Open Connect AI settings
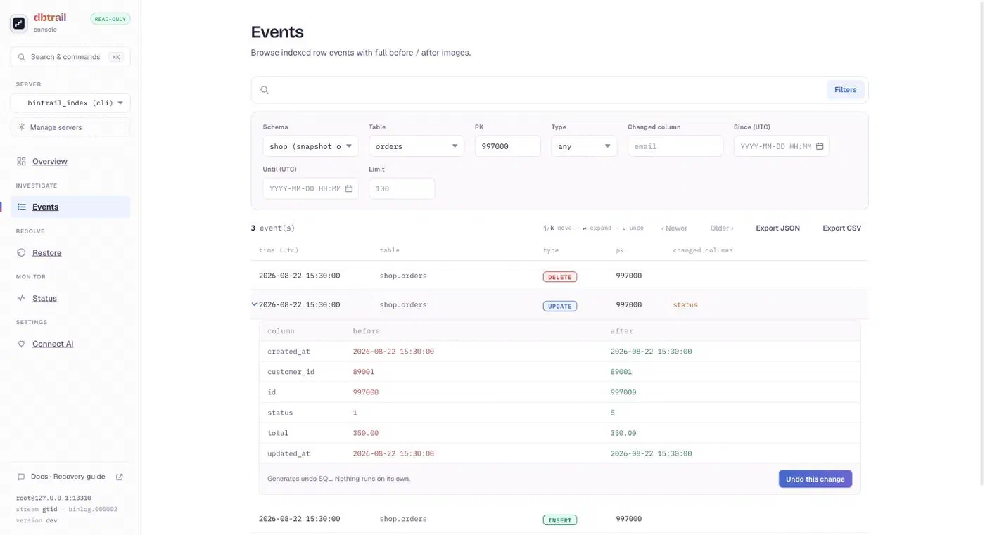The width and height of the screenshot is (985, 535). 53,344
